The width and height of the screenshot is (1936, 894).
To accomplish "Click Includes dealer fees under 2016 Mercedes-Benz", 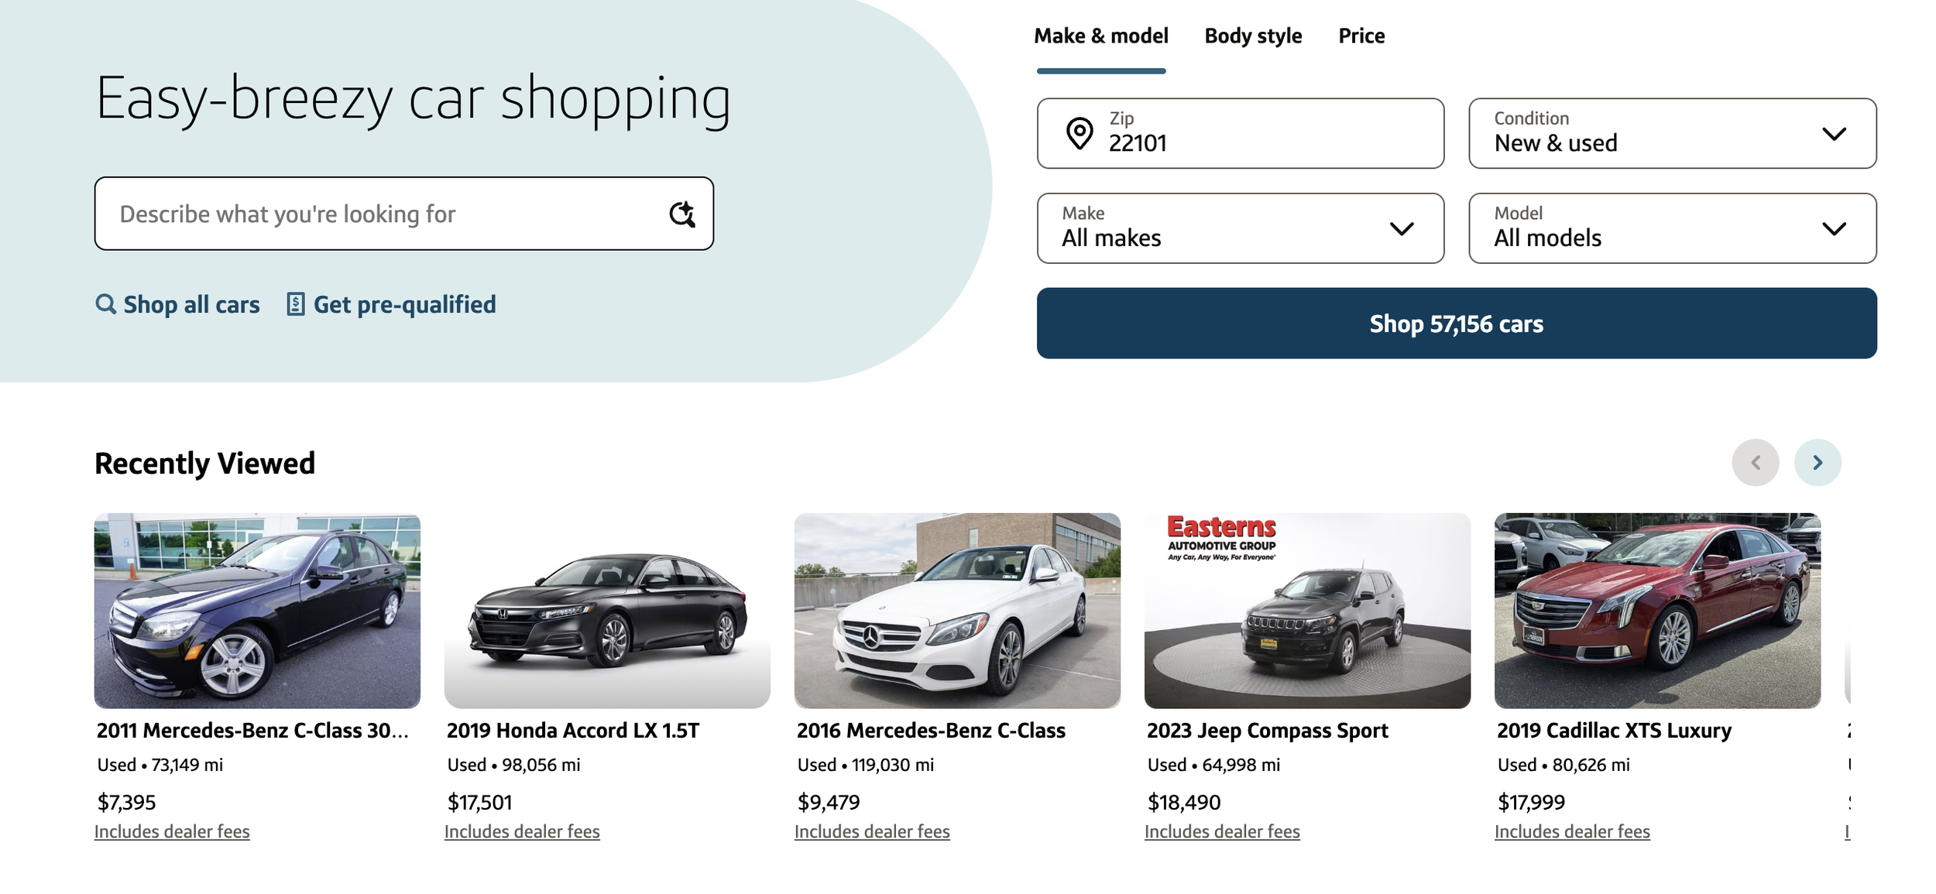I will click(872, 831).
